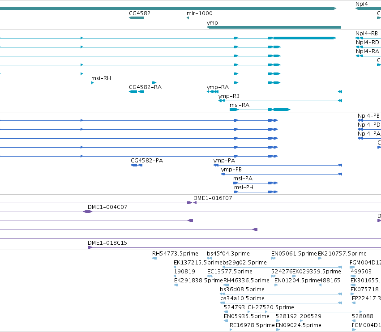Open the EN09024.5prime EST label
The width and height of the screenshot is (381, 332).
pyautogui.click(x=298, y=326)
